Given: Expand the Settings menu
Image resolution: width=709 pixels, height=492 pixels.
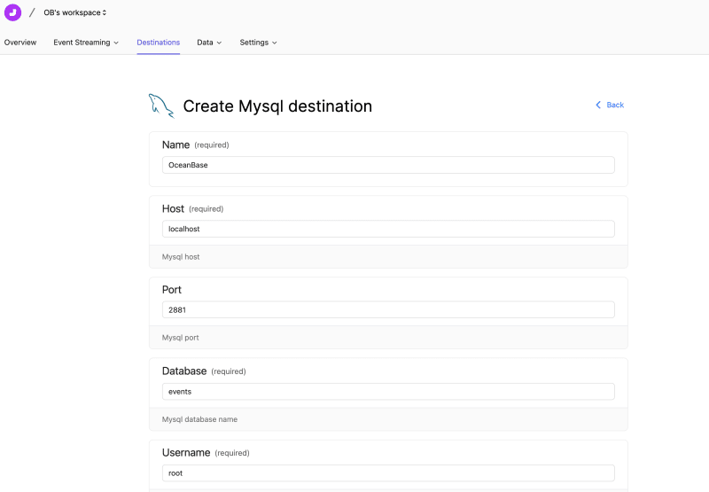Looking at the screenshot, I should (258, 43).
